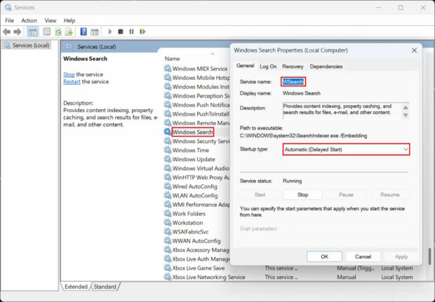
Task: Click the Stop the service link
Action: tap(69, 74)
